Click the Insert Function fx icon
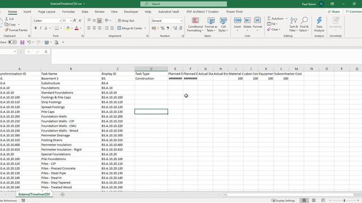 pos(46,52)
